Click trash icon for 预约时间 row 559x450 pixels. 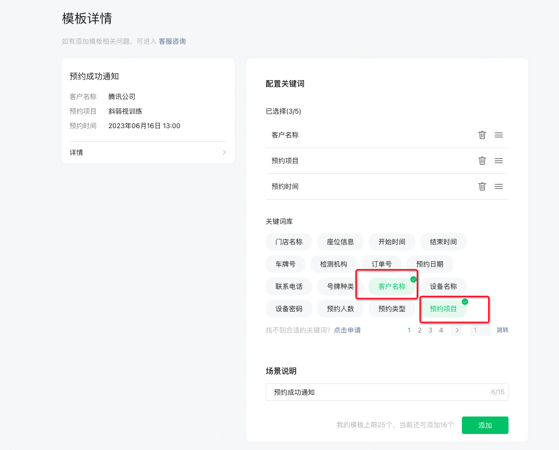click(x=482, y=186)
